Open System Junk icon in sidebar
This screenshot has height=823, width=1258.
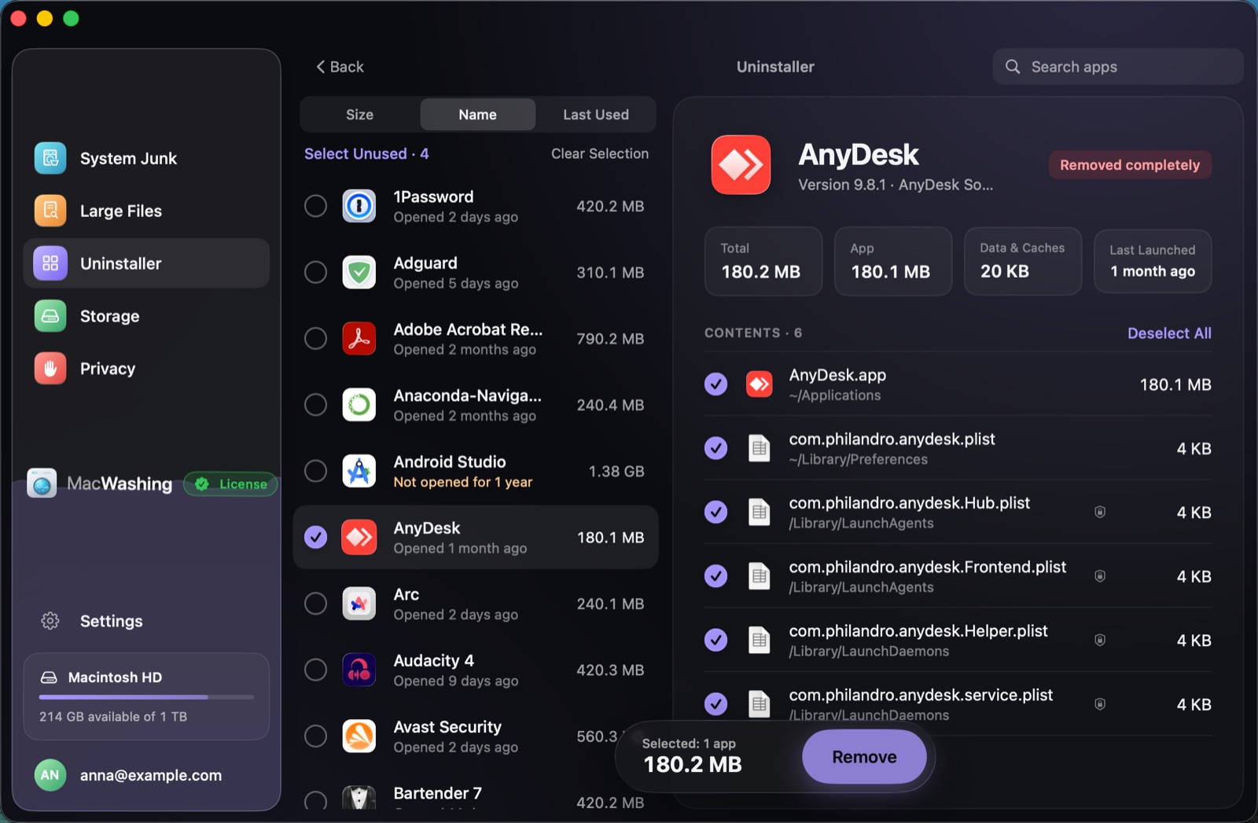coord(50,158)
